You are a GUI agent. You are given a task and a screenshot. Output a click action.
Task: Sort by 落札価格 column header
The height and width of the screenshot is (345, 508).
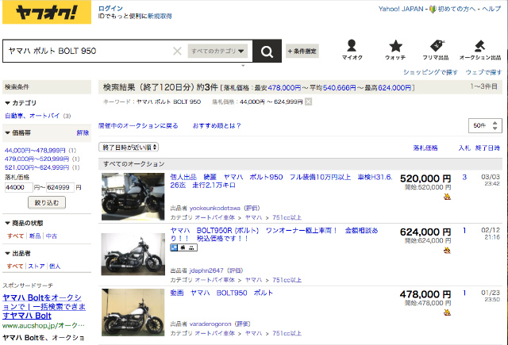pos(425,148)
